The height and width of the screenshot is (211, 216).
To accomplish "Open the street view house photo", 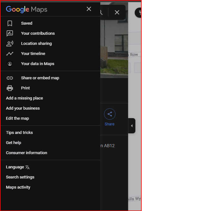I will click(x=114, y=49).
